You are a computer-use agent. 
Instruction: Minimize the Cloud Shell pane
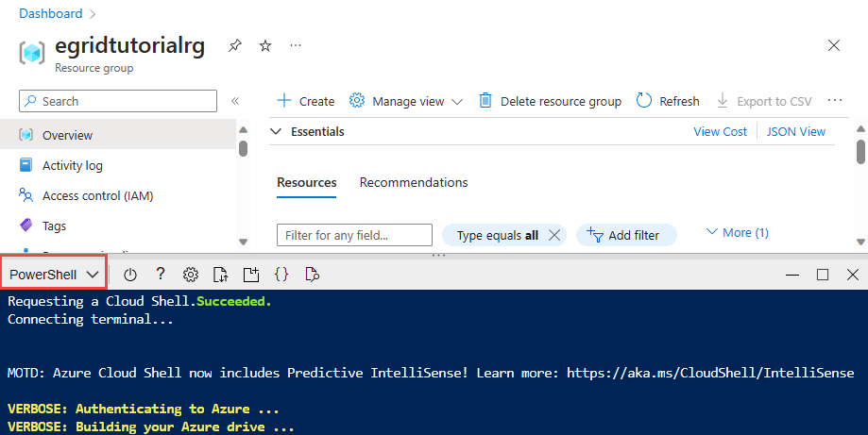(792, 275)
